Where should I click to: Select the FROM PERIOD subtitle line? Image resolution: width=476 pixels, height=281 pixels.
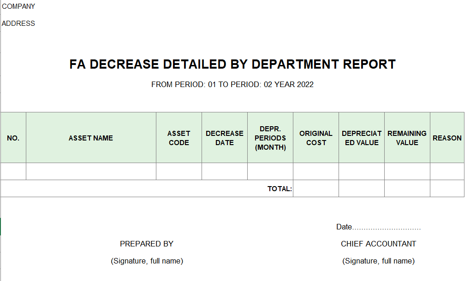(232, 85)
